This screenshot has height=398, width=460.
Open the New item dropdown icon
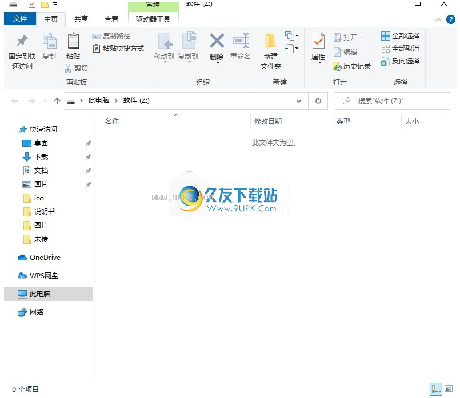tap(291, 36)
